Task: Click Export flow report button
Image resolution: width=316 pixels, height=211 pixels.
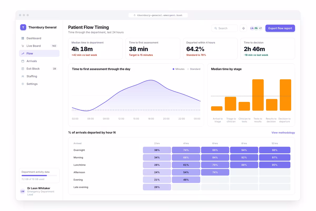Action: [x=280, y=28]
